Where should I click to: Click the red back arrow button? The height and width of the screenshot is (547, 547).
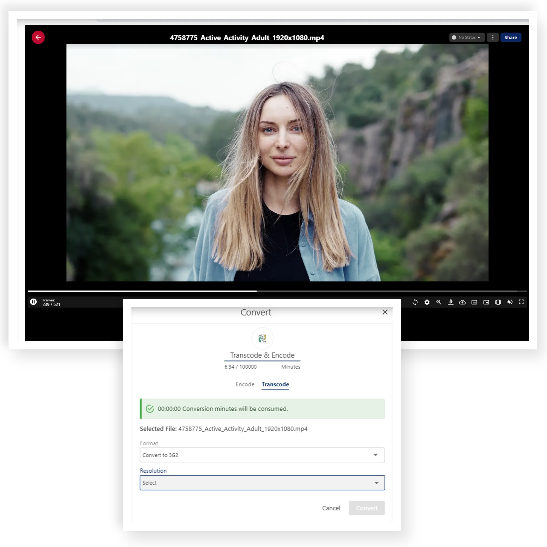[x=38, y=37]
